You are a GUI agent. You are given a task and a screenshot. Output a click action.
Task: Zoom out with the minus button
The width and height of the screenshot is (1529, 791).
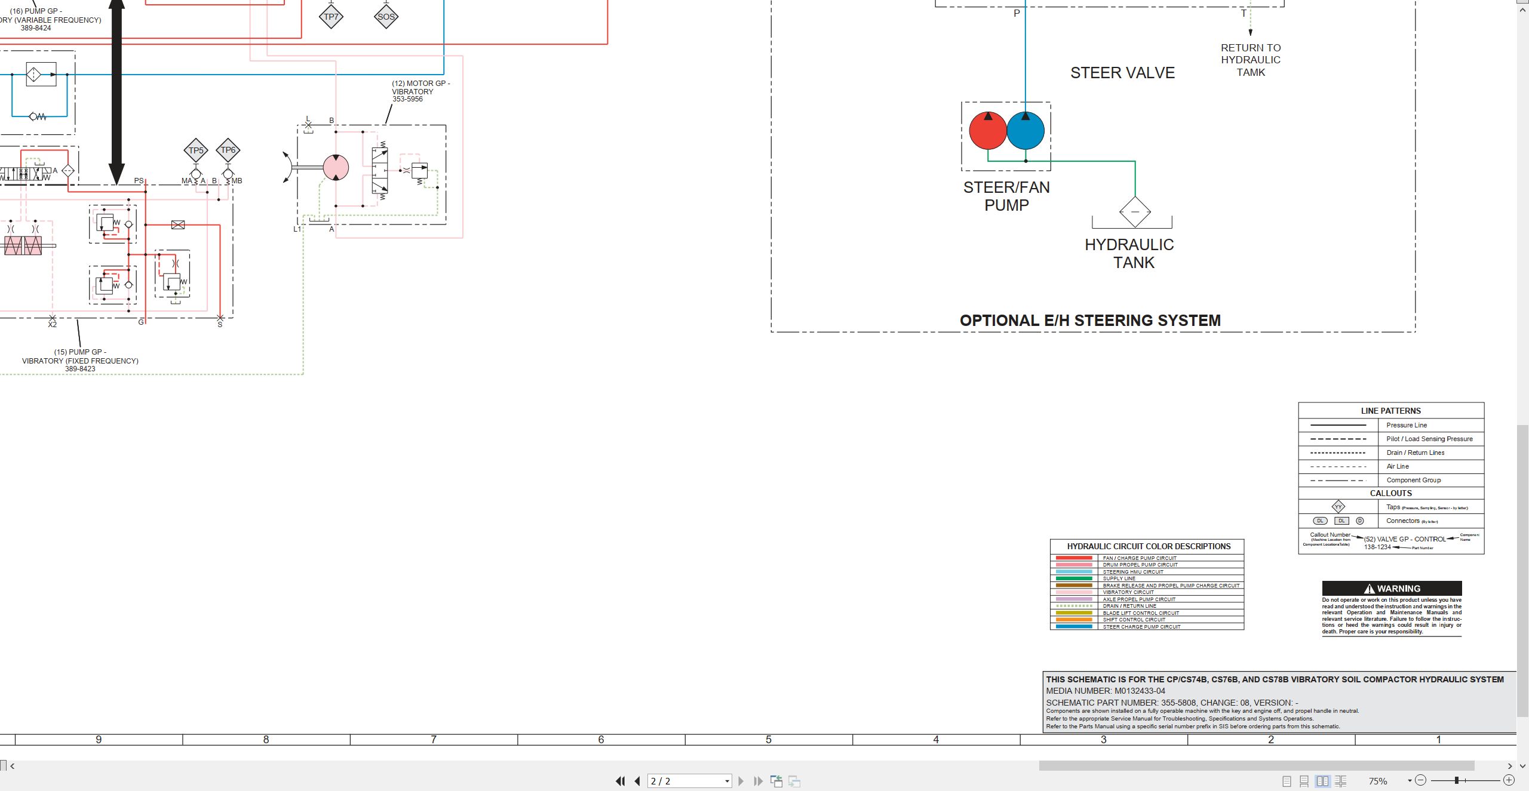(1420, 780)
